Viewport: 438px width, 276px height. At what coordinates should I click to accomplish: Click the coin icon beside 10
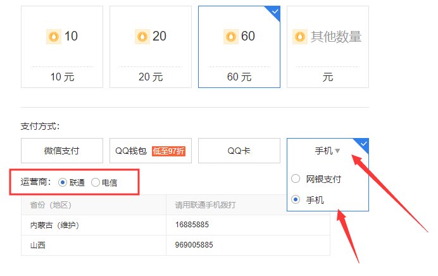54,37
